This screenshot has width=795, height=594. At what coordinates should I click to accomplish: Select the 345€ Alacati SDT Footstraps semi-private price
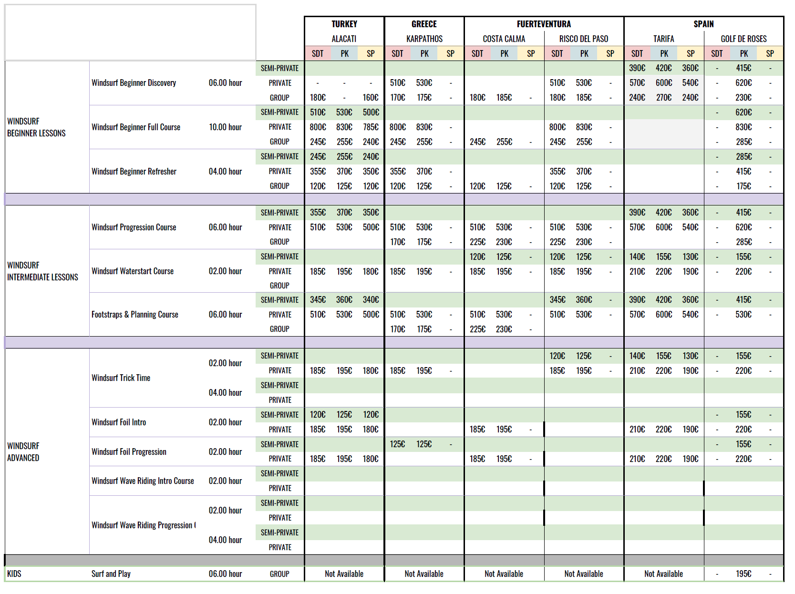(x=318, y=300)
